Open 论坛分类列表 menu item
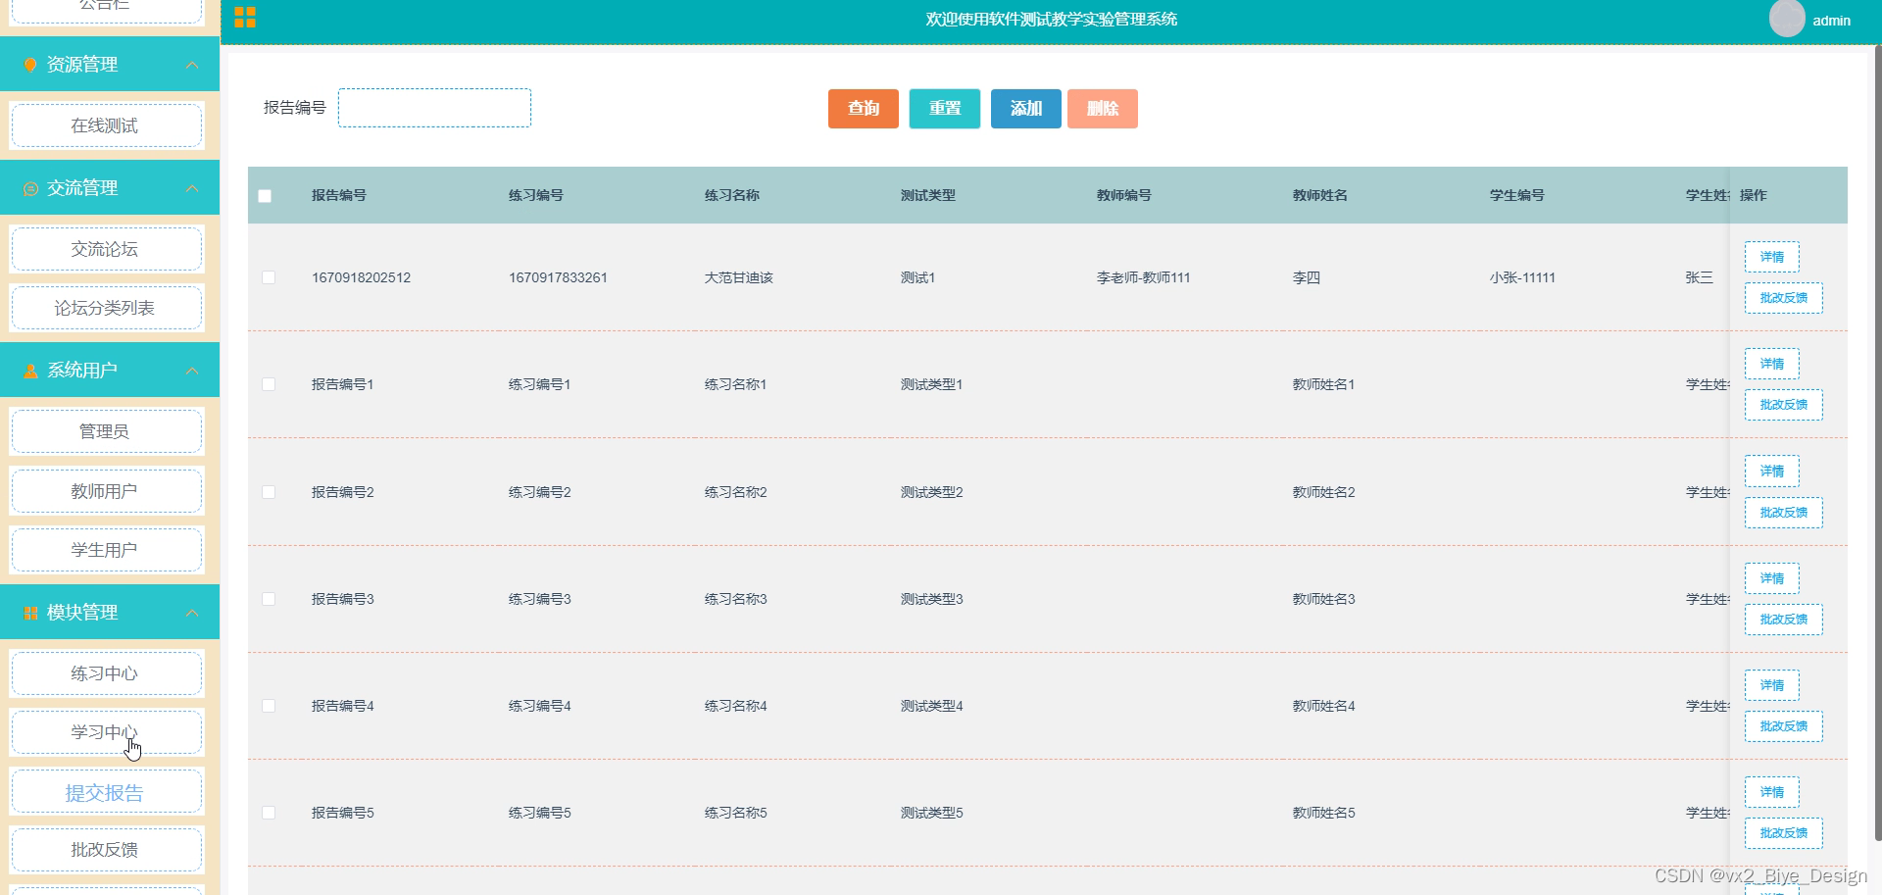Screen dimensions: 1882x895 106,308
